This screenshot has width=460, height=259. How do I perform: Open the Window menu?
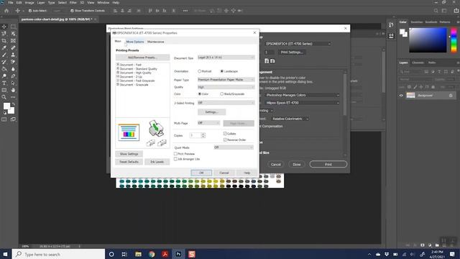[x=103, y=3]
